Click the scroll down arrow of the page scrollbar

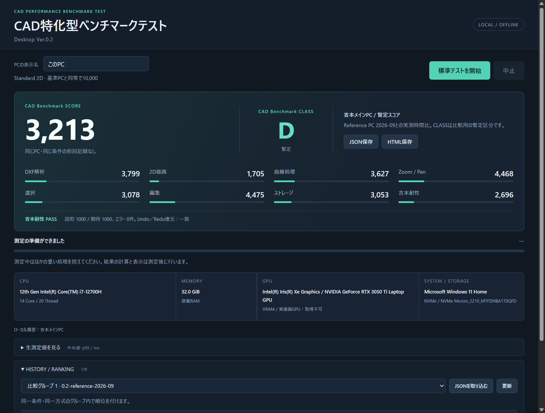tap(541, 410)
